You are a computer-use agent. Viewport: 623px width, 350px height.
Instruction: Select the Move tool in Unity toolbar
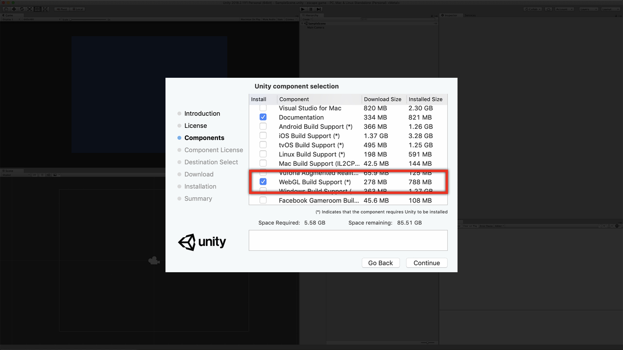point(14,9)
